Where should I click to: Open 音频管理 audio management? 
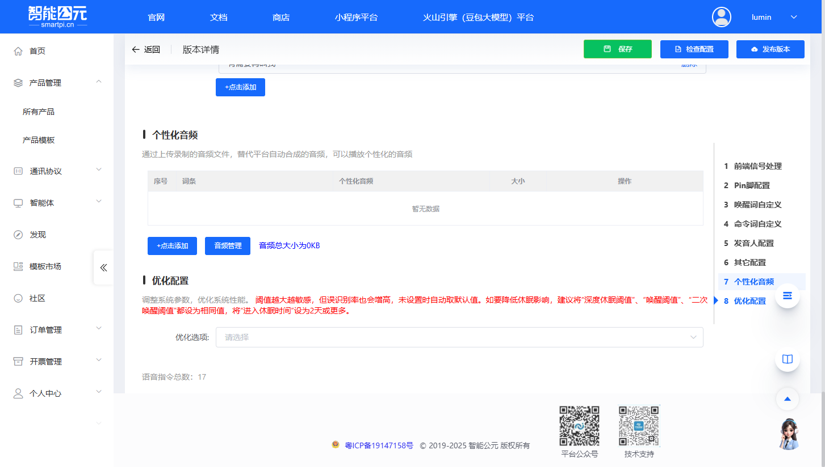(227, 245)
